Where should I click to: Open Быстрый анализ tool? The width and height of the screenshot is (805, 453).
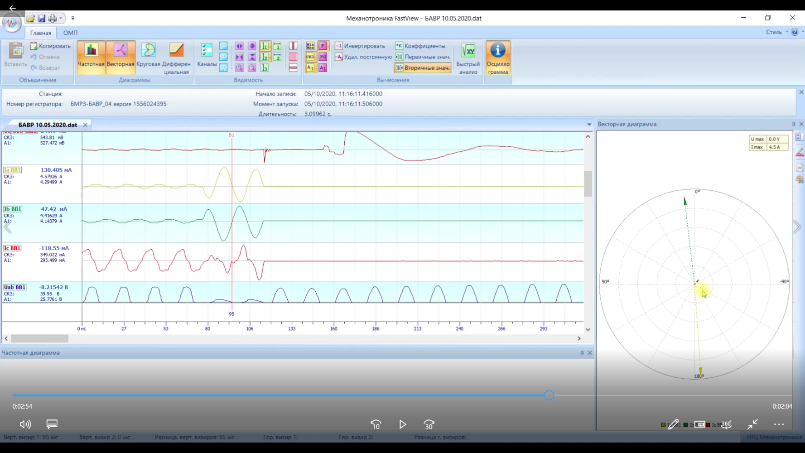[x=468, y=58]
